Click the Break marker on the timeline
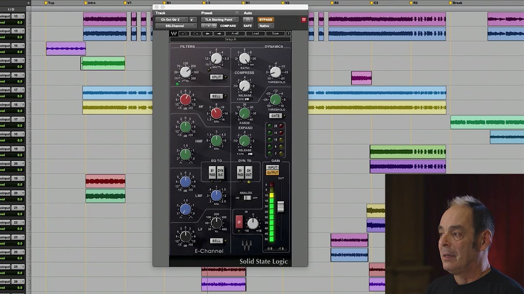 pos(456,3)
